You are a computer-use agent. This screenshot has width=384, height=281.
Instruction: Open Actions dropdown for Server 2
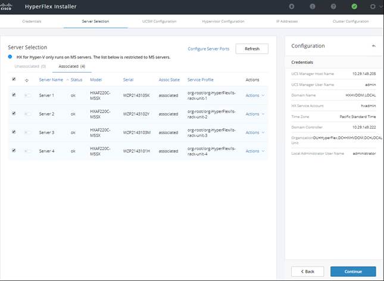point(255,114)
